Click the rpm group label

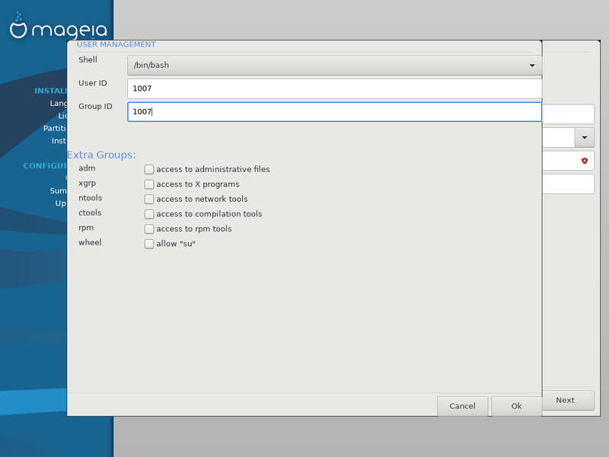(x=86, y=228)
